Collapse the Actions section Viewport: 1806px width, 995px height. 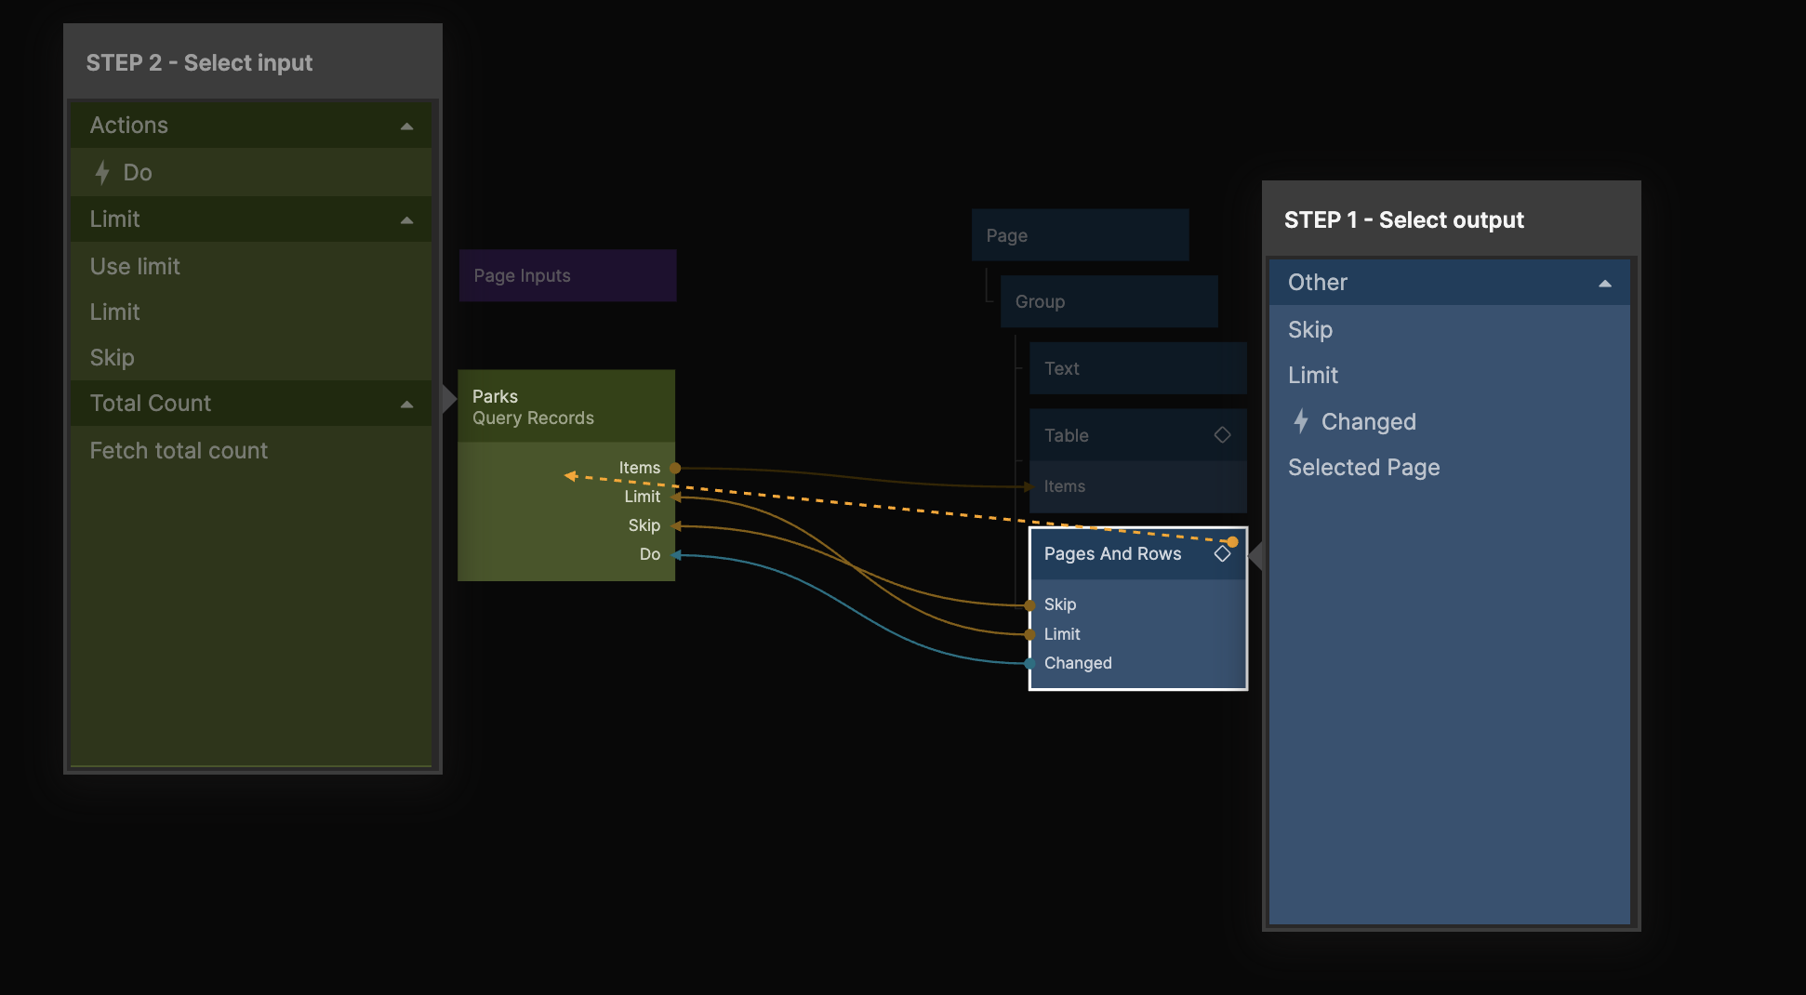[406, 126]
